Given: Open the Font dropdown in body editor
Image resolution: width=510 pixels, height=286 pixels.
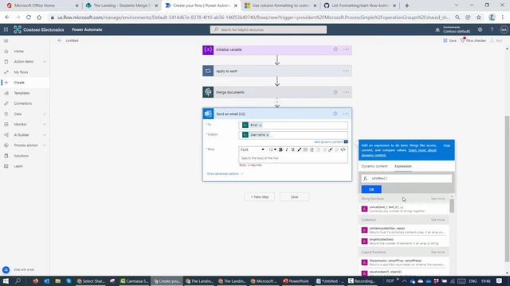Looking at the screenshot, I should point(252,149).
